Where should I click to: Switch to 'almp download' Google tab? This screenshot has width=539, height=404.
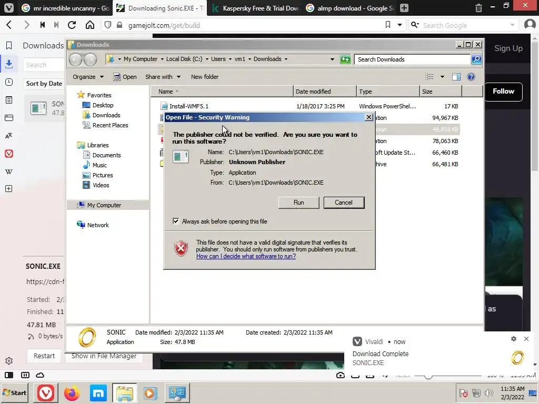click(350, 8)
